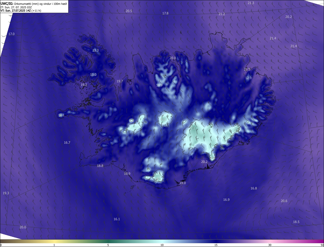Click the title text 'UWC/IG: Úrkomumætti (mm)'
Screen dimensions: 324x247
pos(19,4)
